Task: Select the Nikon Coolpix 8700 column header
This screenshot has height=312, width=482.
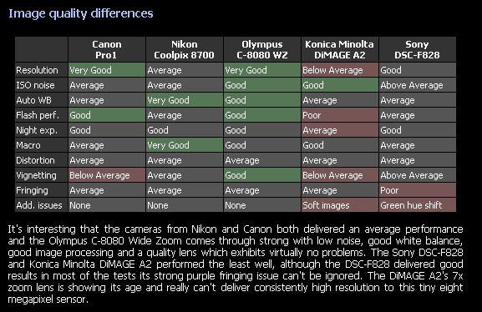Action: (x=185, y=49)
